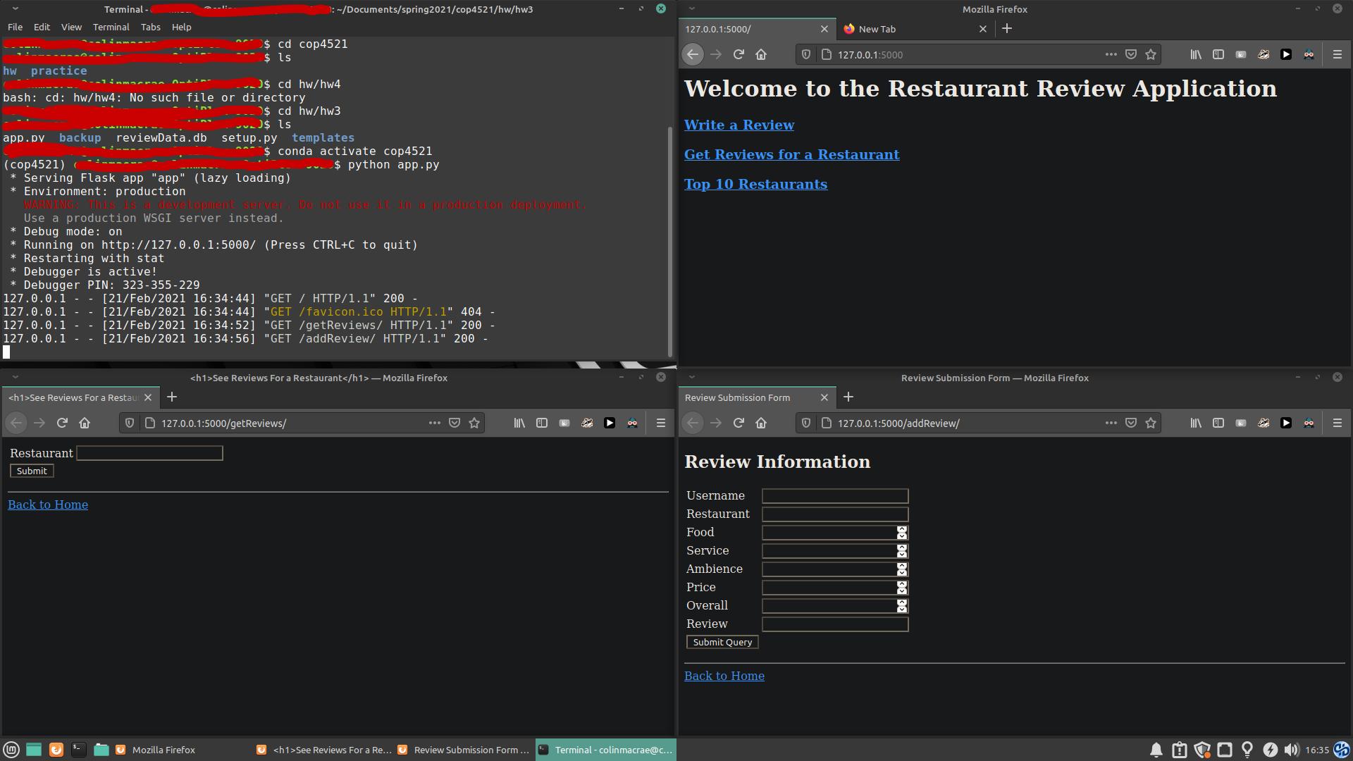Click the reload icon in top-right Firefox

[x=739, y=54]
